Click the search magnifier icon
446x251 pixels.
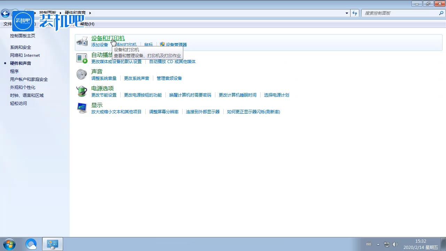coord(441,13)
